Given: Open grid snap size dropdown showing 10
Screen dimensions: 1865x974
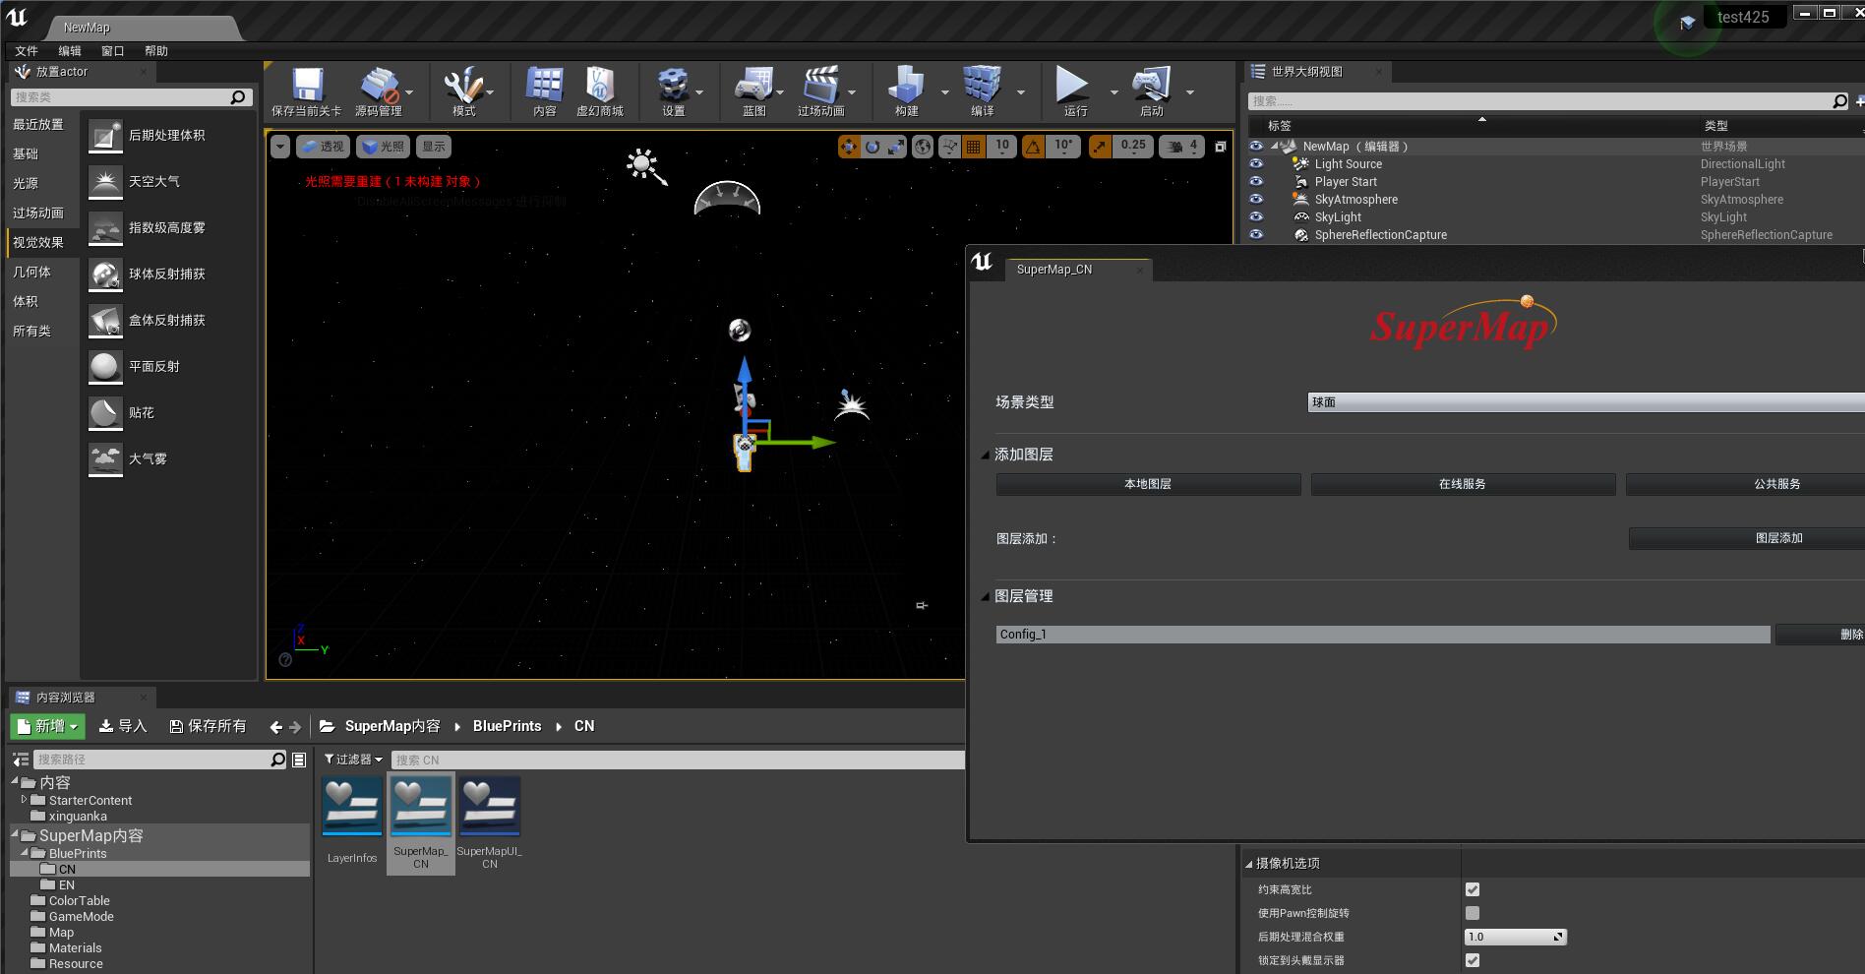Looking at the screenshot, I should pyautogui.click(x=1001, y=147).
